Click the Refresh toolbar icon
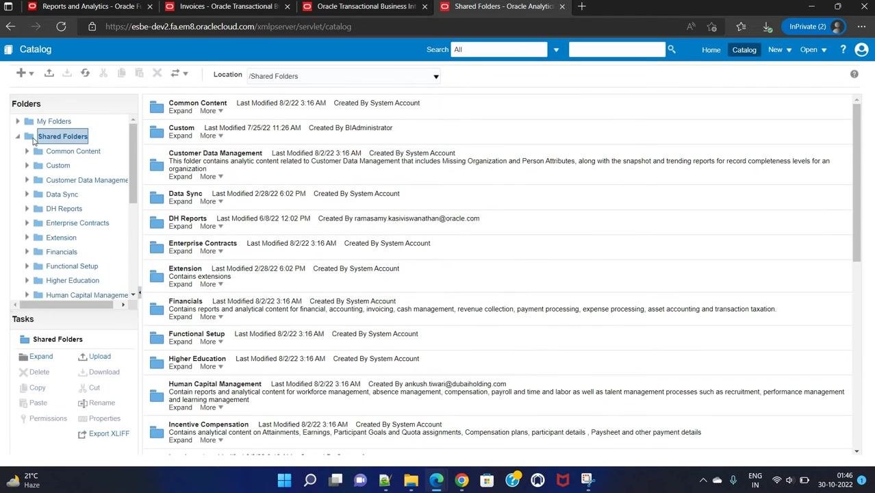This screenshot has width=875, height=493. pyautogui.click(x=85, y=73)
